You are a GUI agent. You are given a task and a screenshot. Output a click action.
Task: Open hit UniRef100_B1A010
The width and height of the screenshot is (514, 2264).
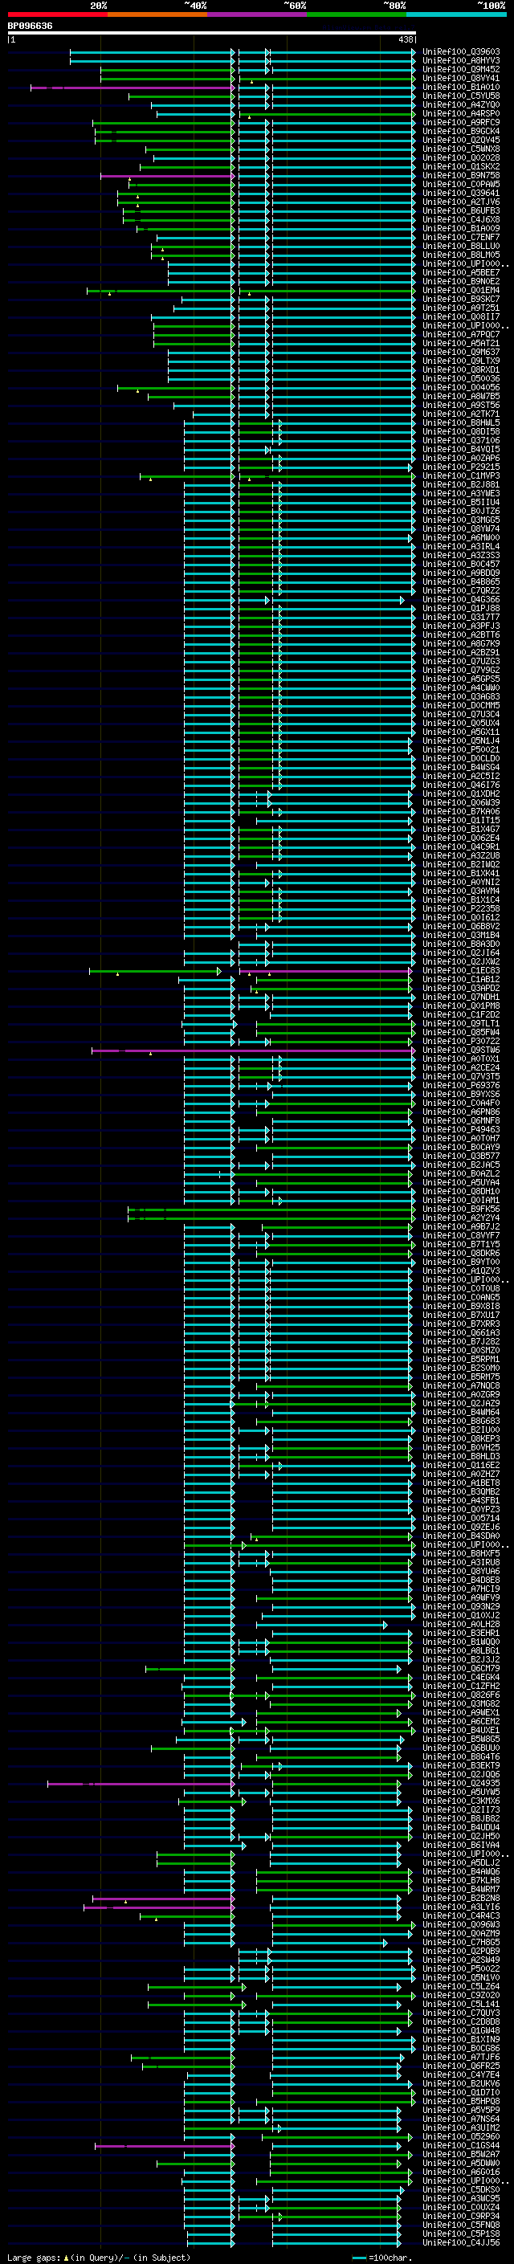[461, 87]
